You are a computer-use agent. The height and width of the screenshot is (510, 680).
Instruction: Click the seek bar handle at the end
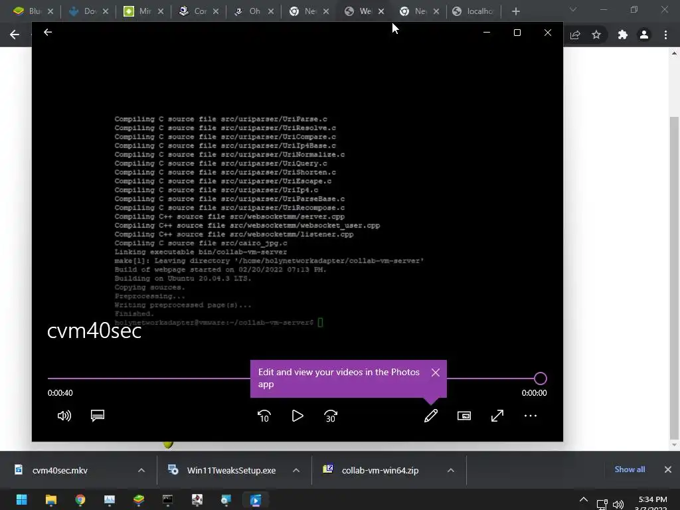coord(541,379)
